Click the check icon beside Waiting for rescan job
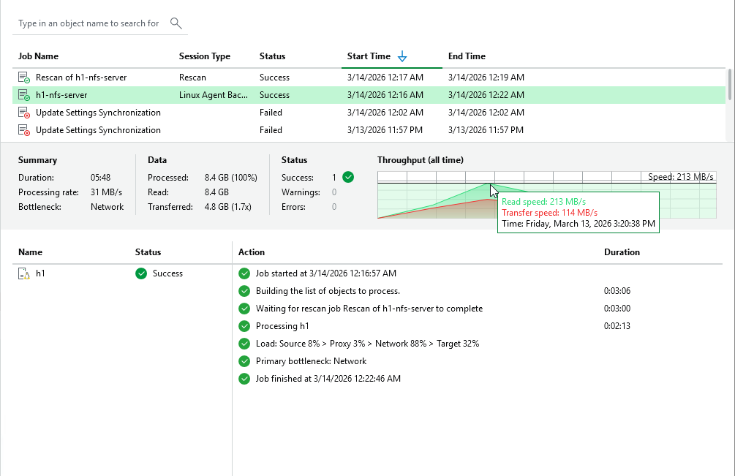Screen dimensions: 735x476 [x=244, y=309]
